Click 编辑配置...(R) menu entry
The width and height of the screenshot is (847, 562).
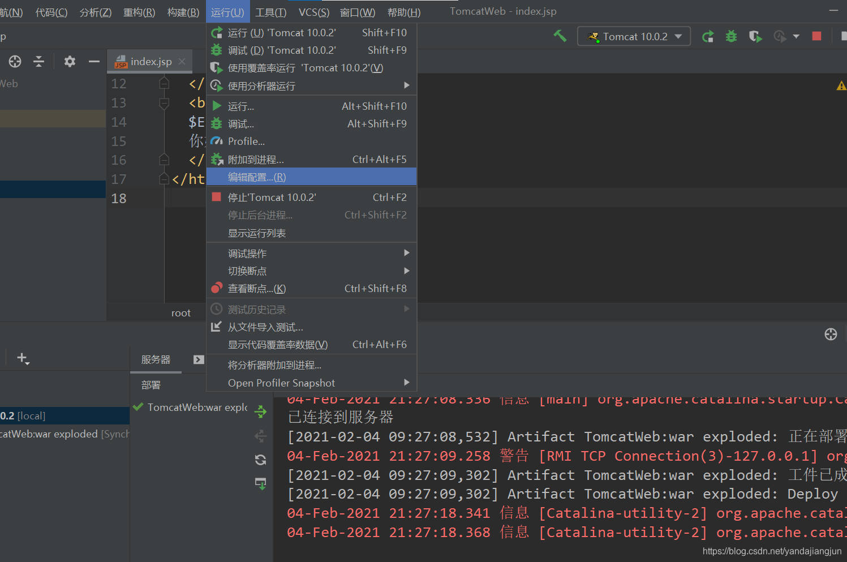click(x=311, y=177)
